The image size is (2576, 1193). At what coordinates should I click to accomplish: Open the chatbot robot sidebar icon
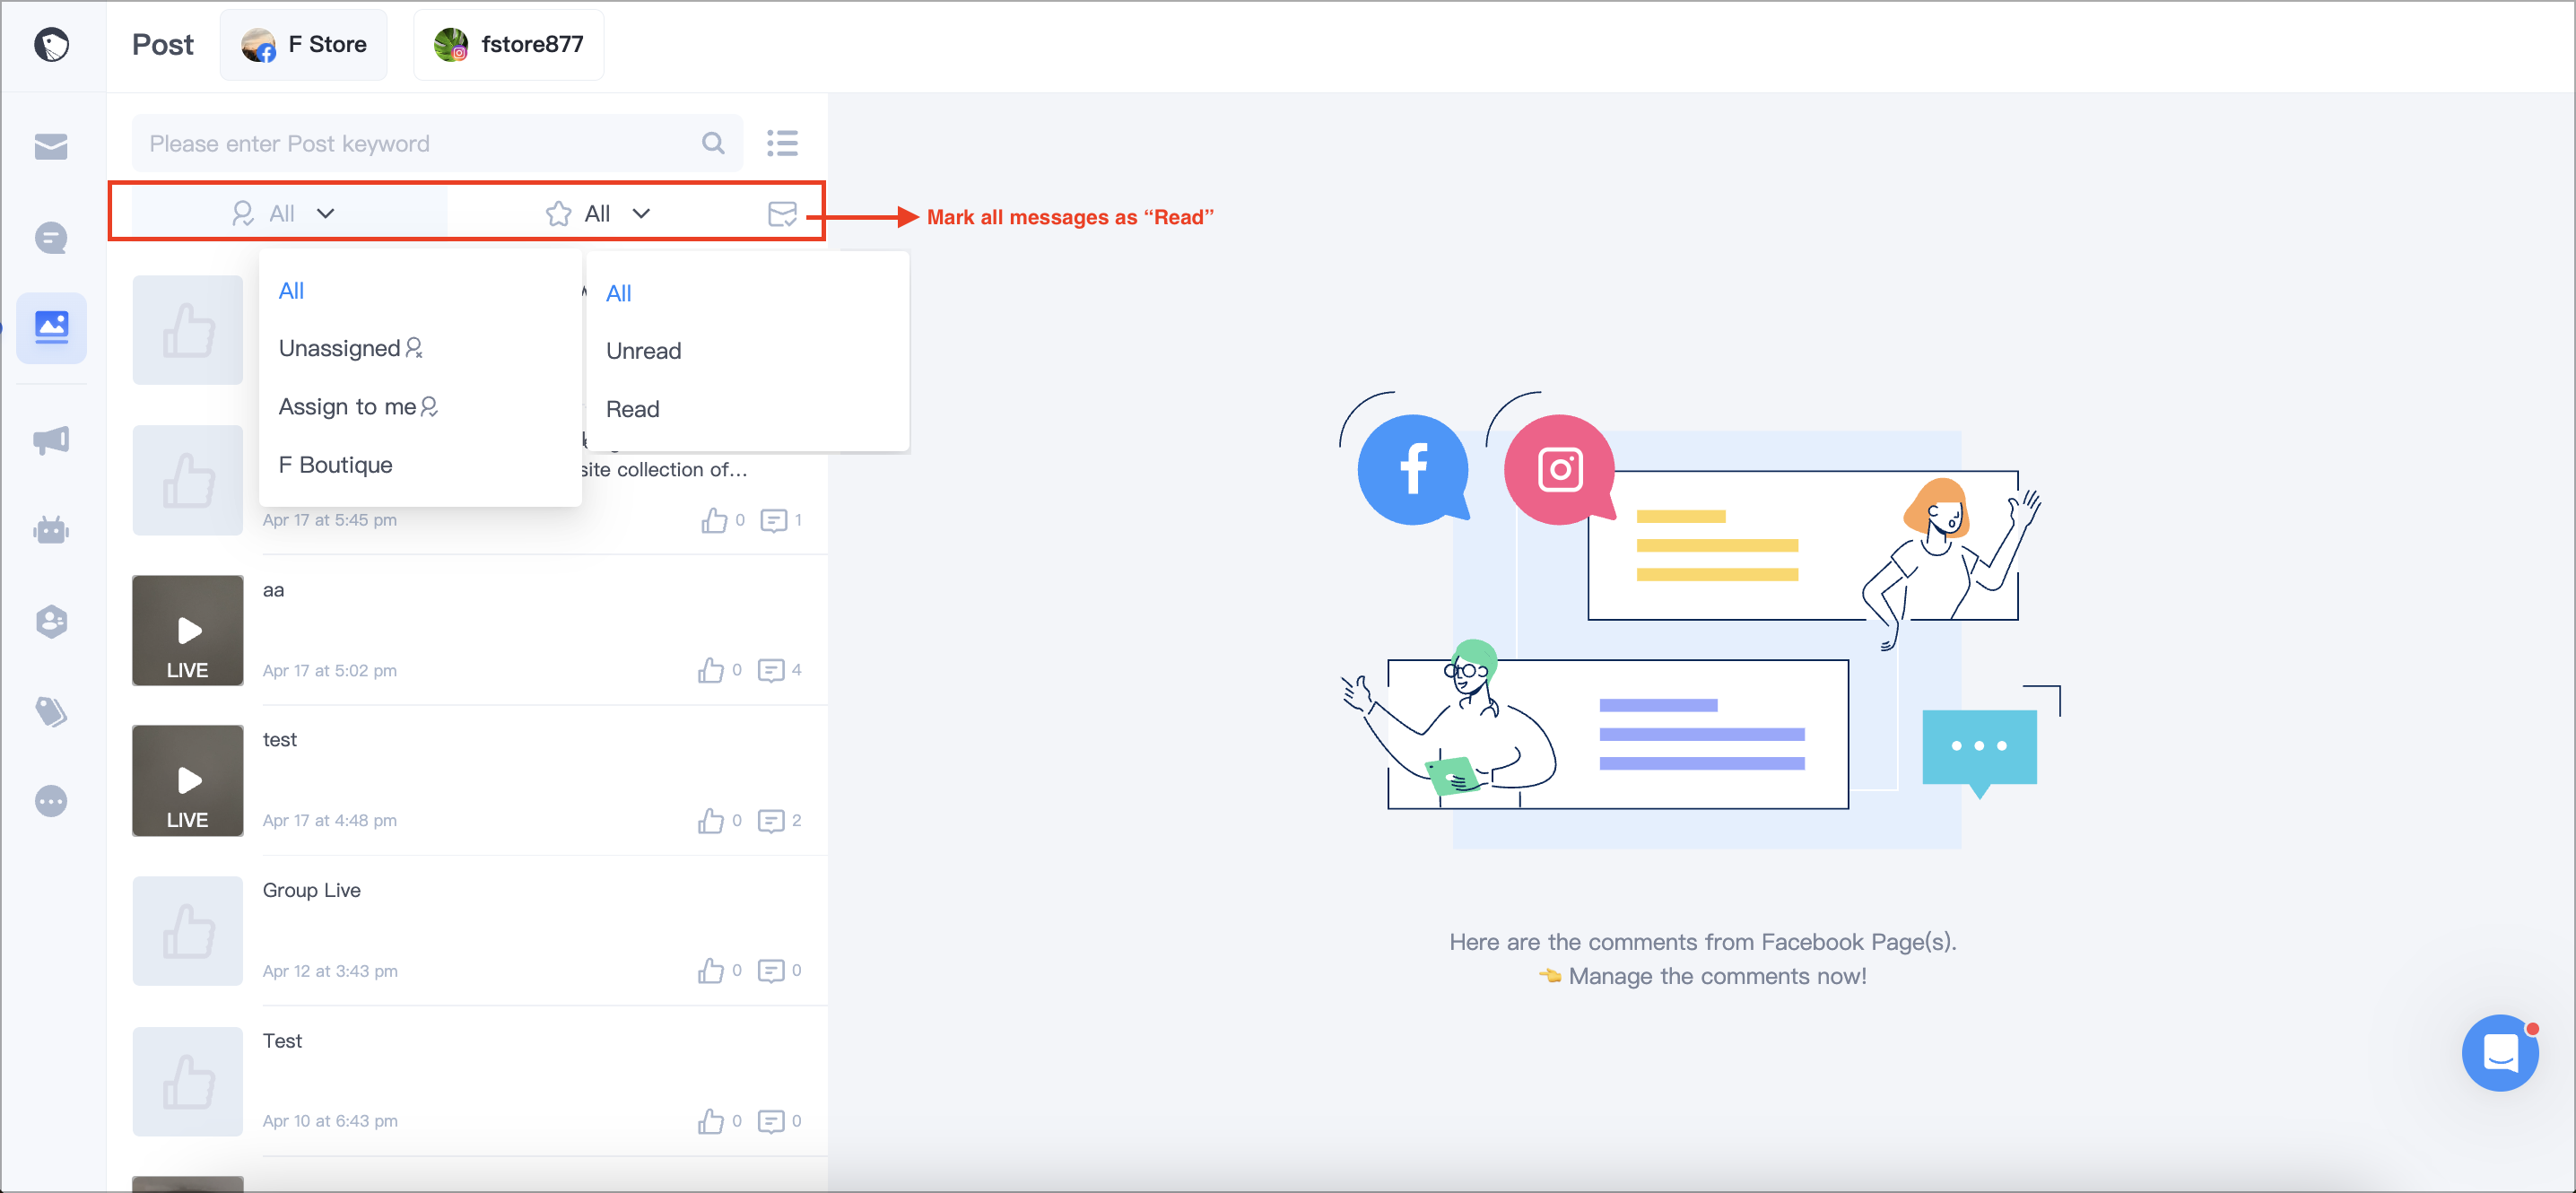pos(51,530)
